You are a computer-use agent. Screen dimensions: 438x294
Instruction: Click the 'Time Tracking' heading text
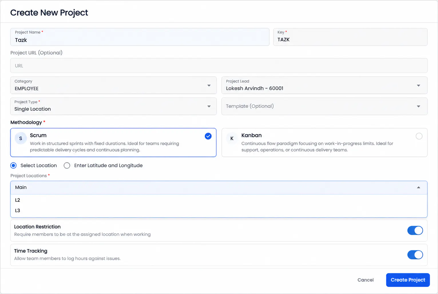[31, 251]
